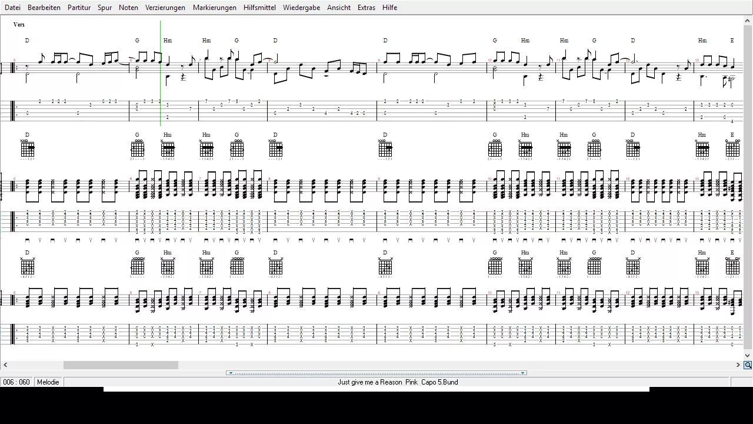
Task: Open the Verzierungen menu
Action: click(x=165, y=8)
